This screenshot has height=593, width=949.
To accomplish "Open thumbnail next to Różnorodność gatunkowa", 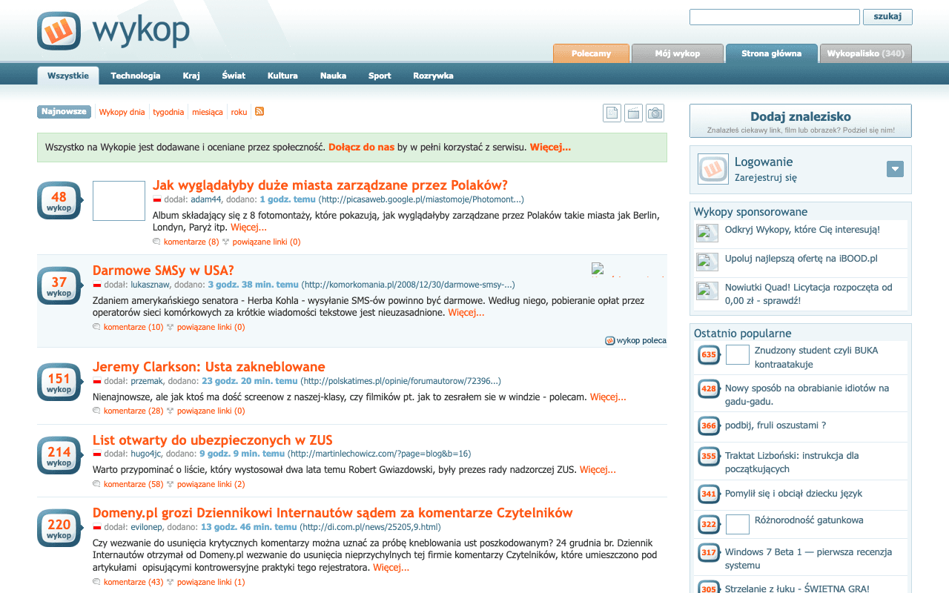I will tap(738, 524).
